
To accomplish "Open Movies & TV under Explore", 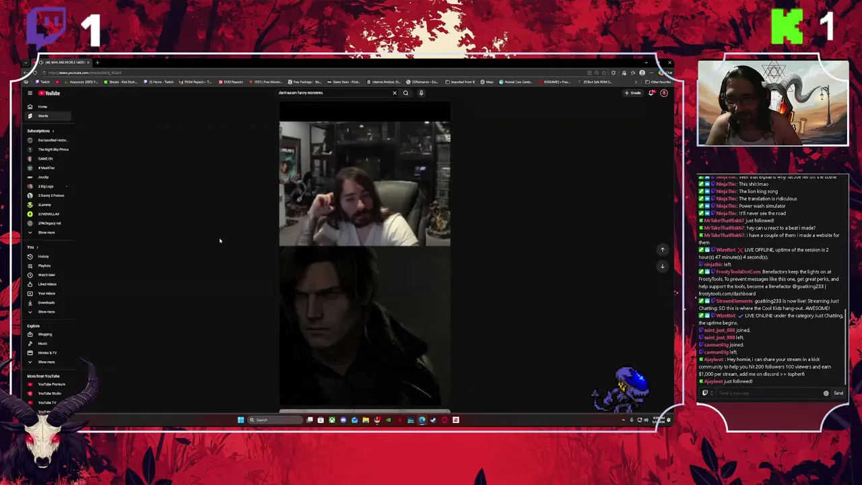I will tap(46, 353).
